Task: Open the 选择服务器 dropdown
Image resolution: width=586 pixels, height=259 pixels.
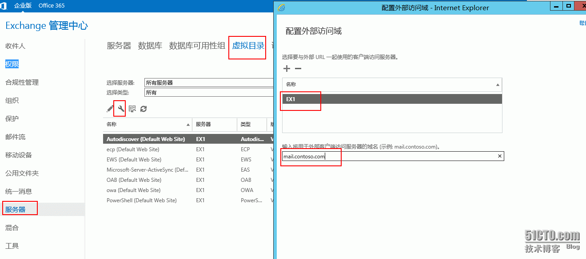Action: tap(209, 82)
